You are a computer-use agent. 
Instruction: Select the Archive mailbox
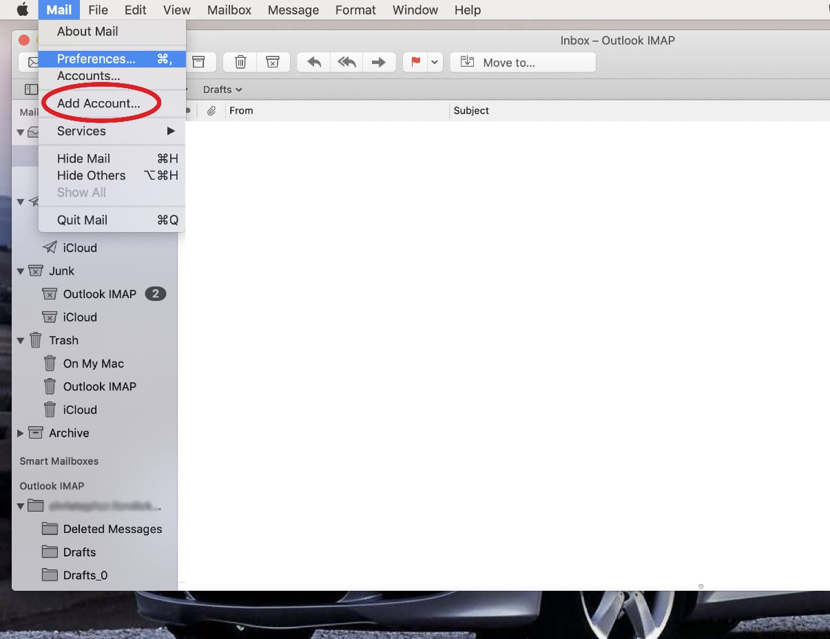69,433
